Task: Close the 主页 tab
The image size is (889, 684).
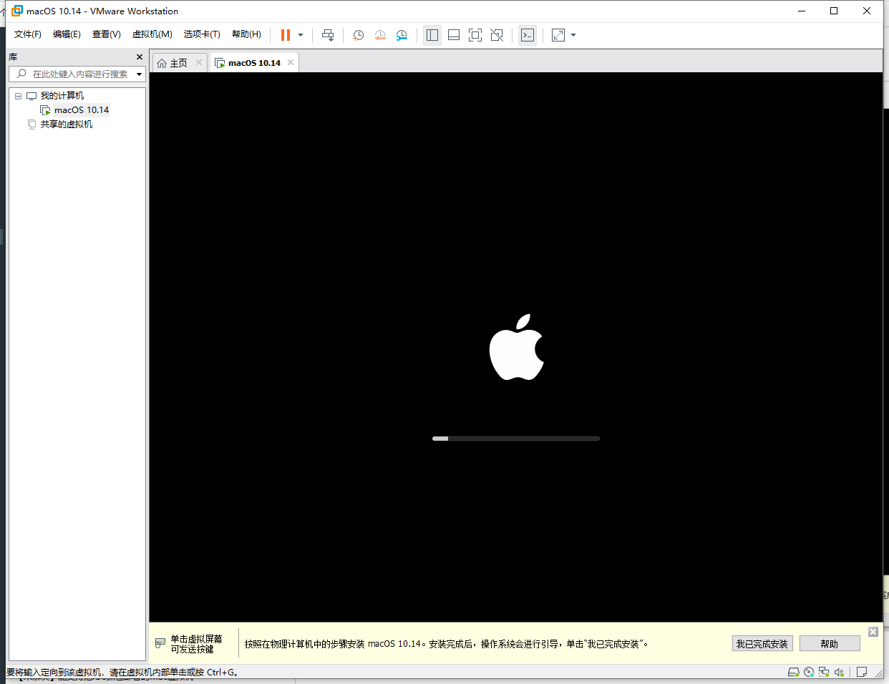Action: coord(199,62)
